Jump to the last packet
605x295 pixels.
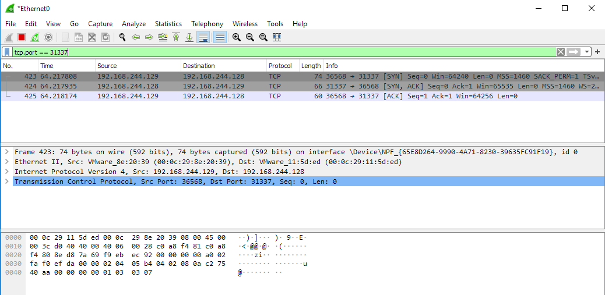coord(189,37)
